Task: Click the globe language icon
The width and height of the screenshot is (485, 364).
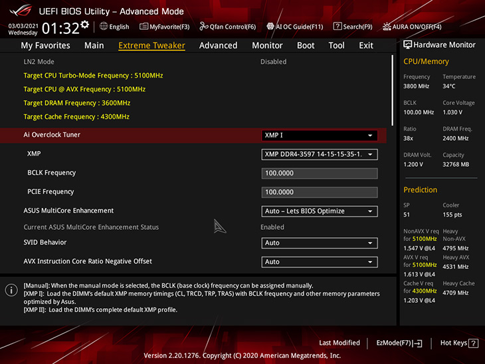Action: point(104,27)
